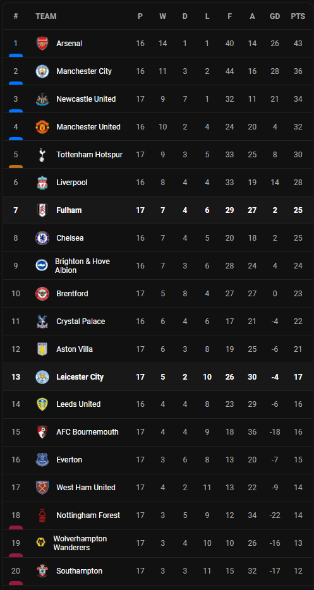
Task: Click the Manchester City club crest
Action: (42, 71)
